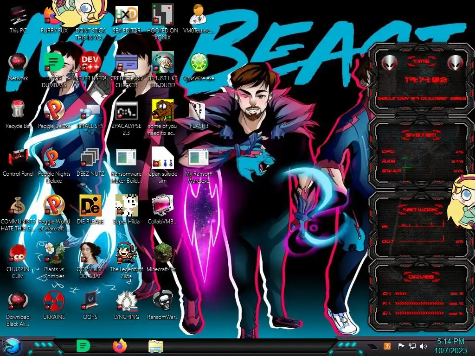
Task: Click the SYSTEM widget header
Action: click(x=421, y=135)
